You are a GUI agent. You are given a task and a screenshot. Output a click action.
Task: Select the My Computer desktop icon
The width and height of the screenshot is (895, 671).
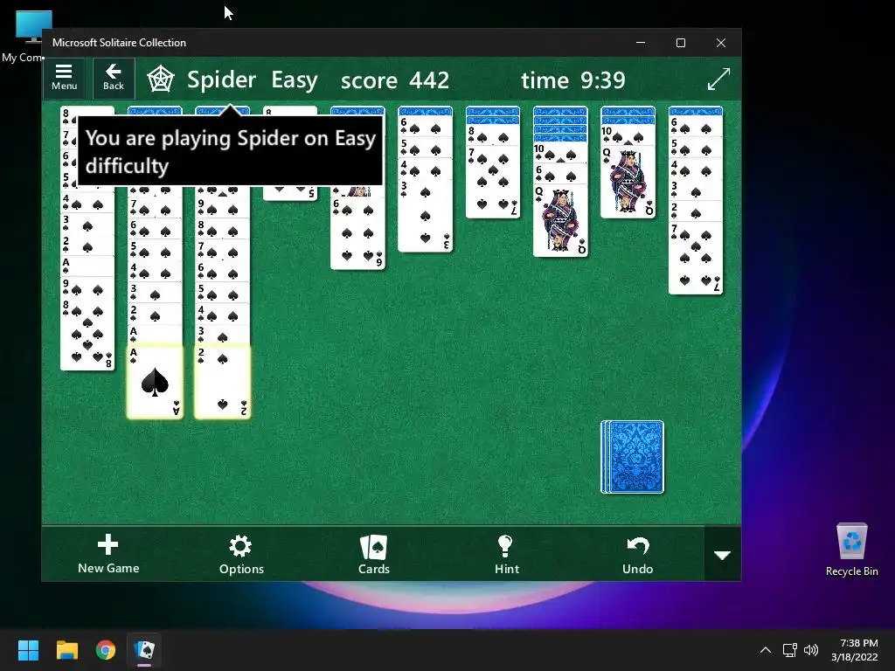(23, 37)
